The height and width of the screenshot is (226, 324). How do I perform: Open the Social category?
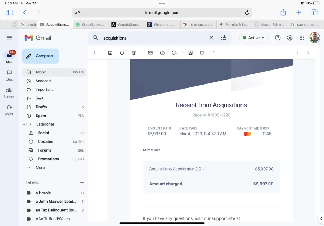point(54,133)
